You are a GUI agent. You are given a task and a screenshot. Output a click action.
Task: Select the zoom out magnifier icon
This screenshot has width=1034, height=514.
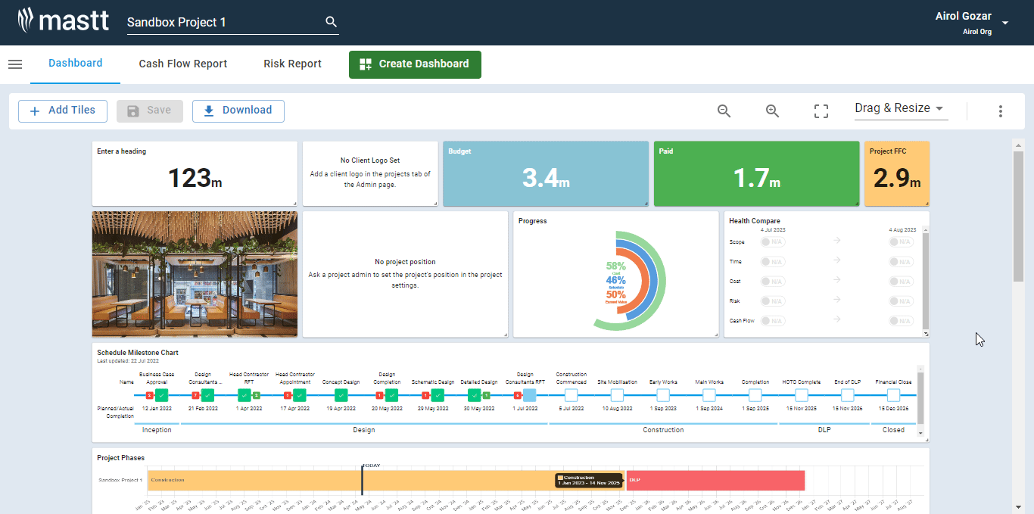(724, 111)
